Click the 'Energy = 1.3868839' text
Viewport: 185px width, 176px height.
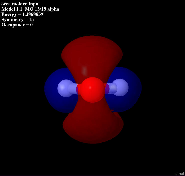[22, 14]
